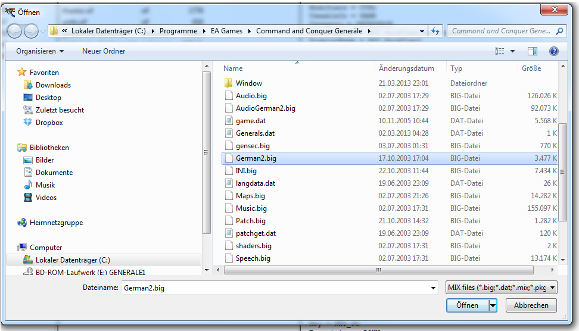579x331 pixels.
Task: Select shaders.big file
Action: pos(254,246)
